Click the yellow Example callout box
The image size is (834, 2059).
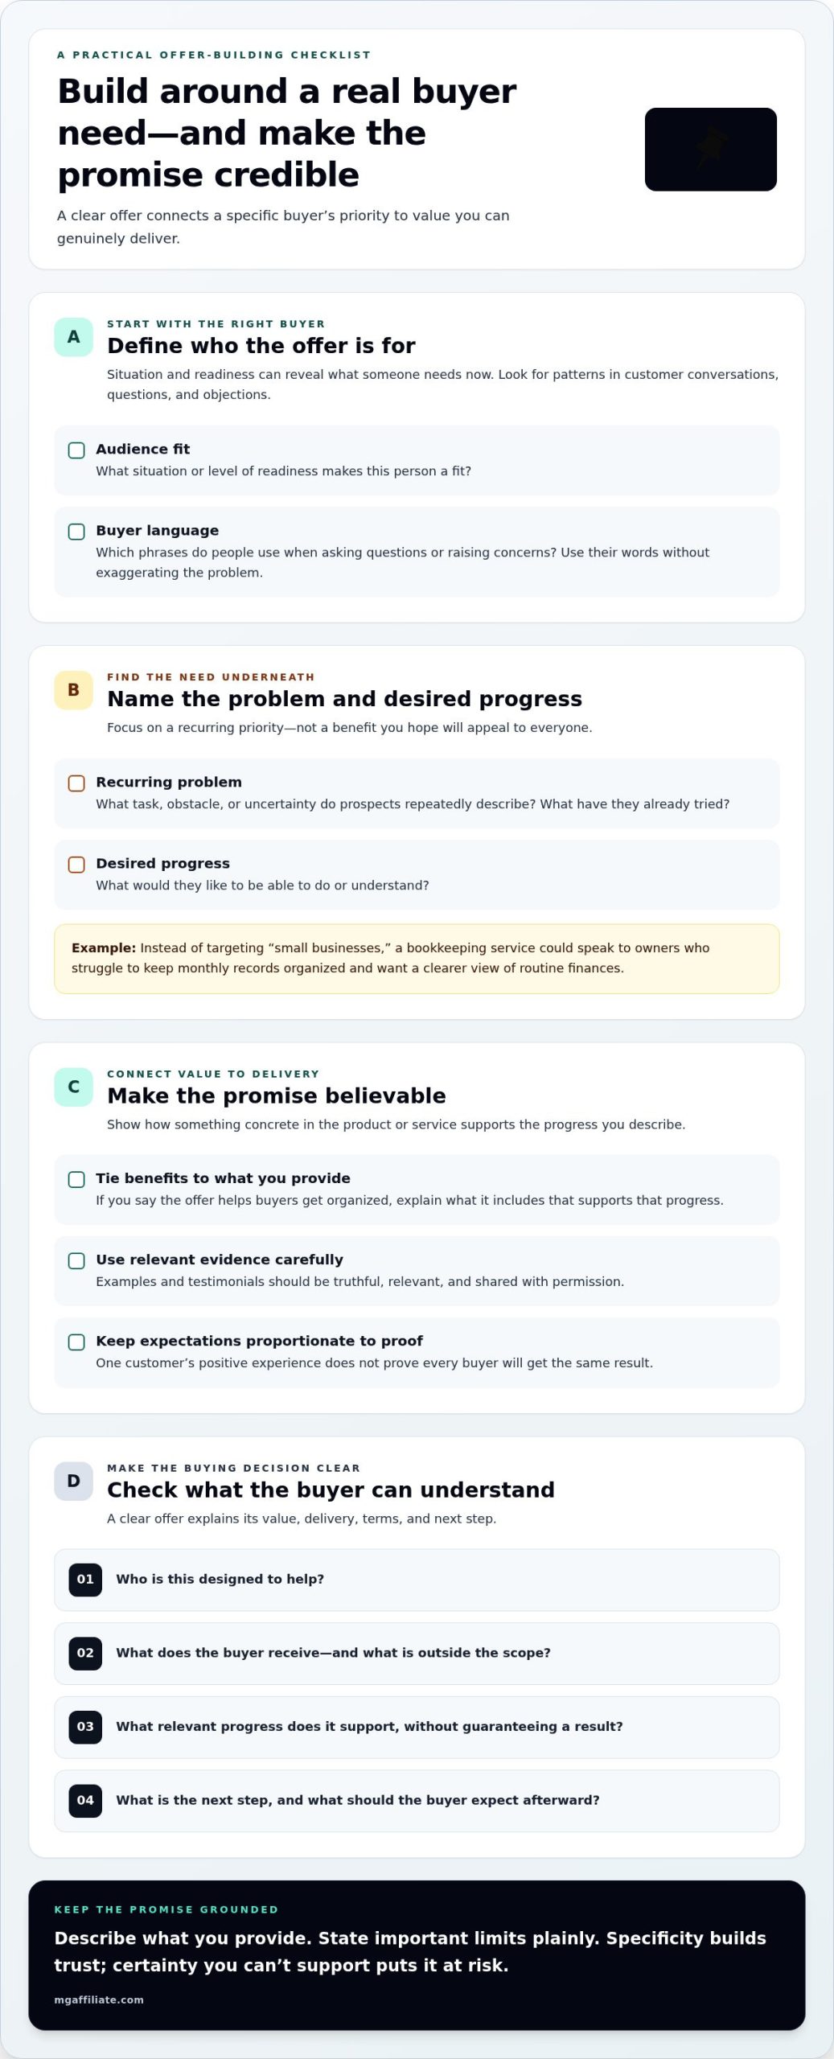(x=417, y=959)
